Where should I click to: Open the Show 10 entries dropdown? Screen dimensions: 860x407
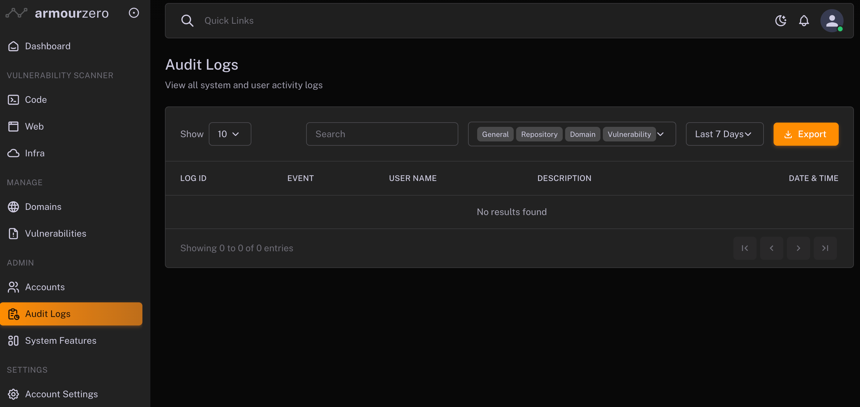tap(230, 134)
